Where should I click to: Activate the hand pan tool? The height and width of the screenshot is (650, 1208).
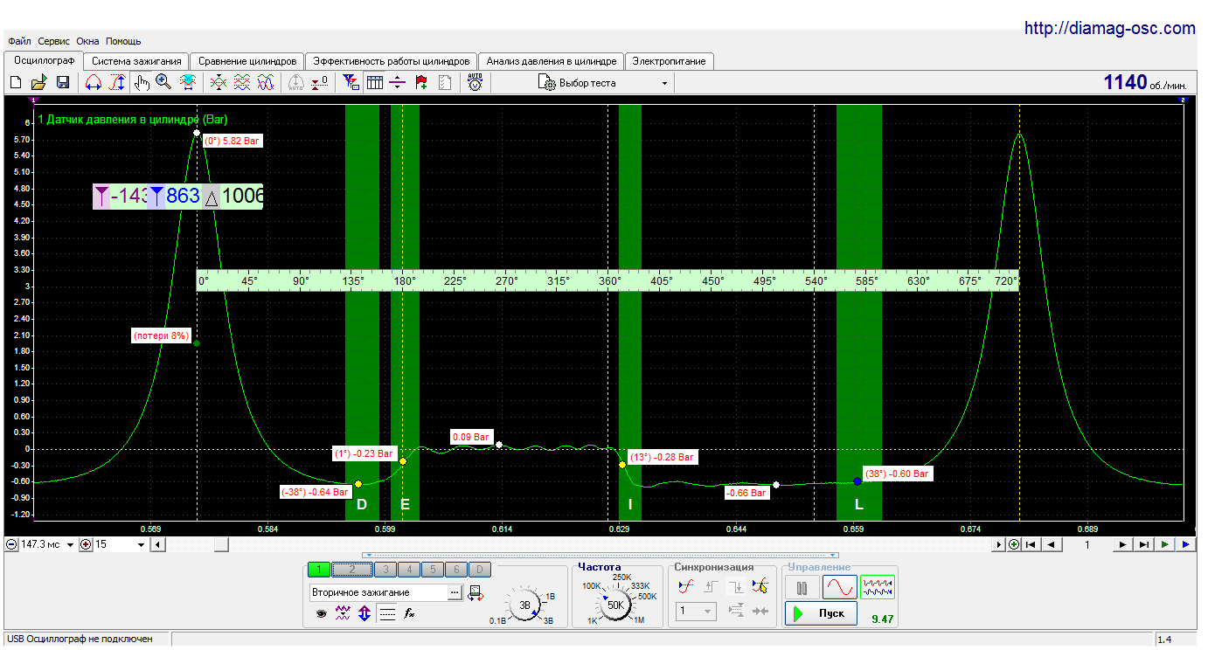[x=142, y=82]
